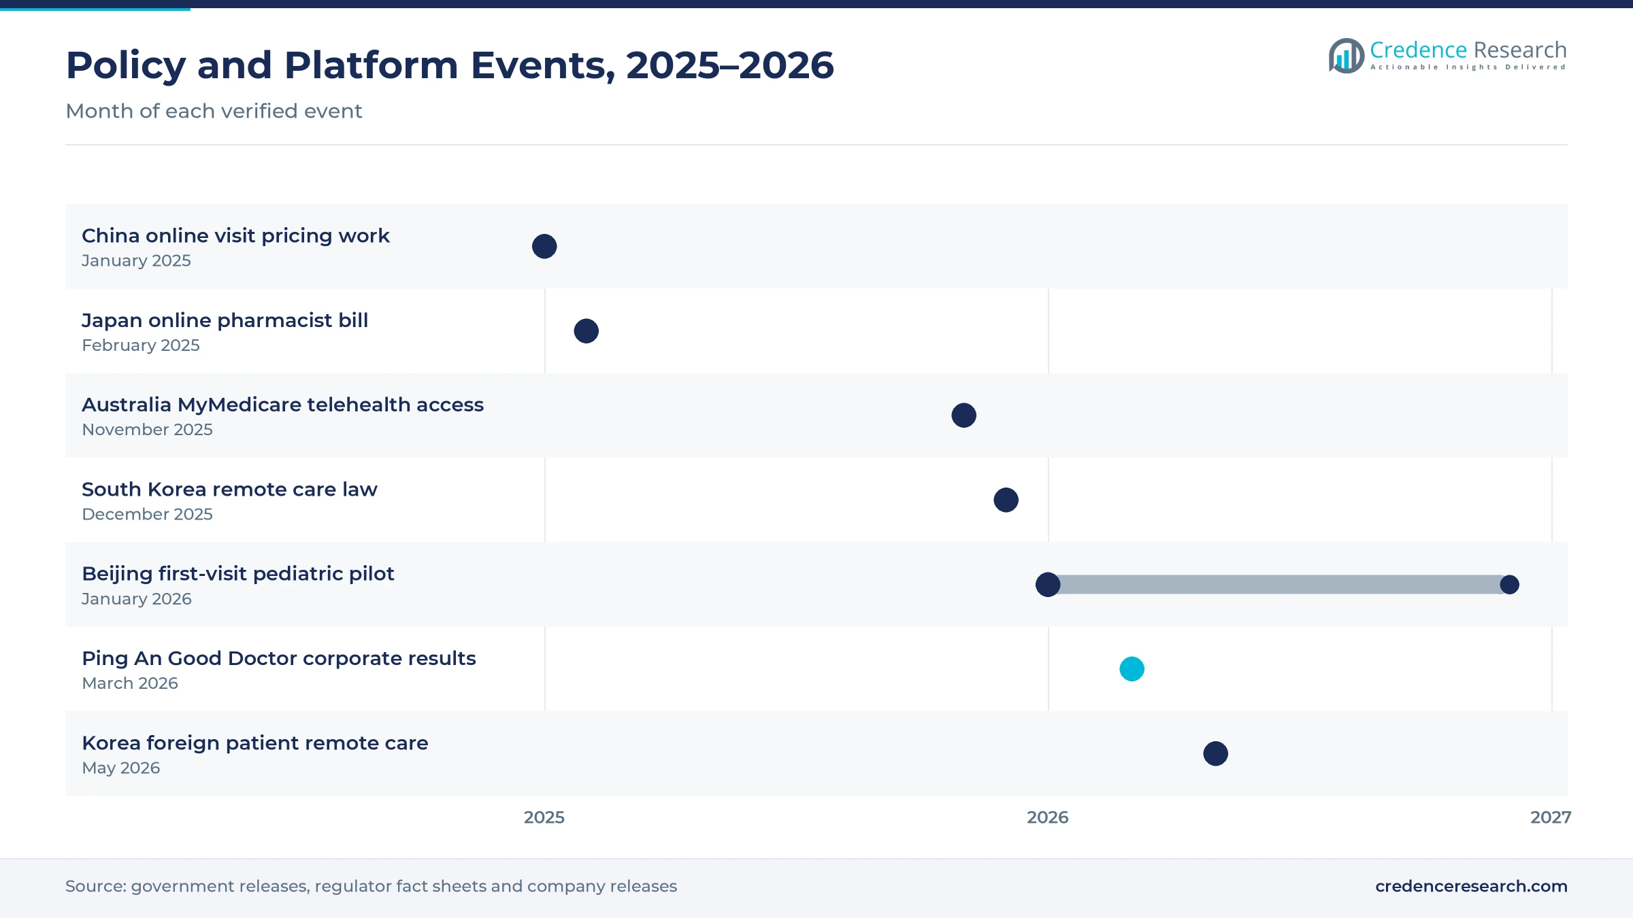
Task: Click 'Actionable Insights Delivered' tagline
Action: coord(1468,67)
